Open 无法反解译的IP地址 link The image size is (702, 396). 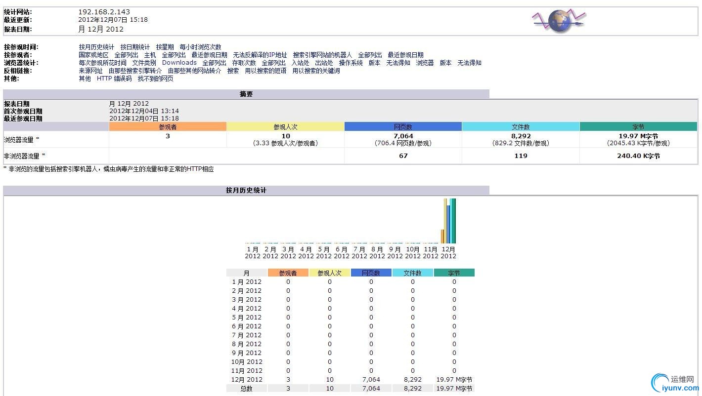click(260, 55)
